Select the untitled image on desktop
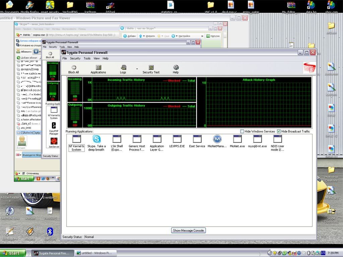Screen dimensions: 343x257 click(30, 213)
